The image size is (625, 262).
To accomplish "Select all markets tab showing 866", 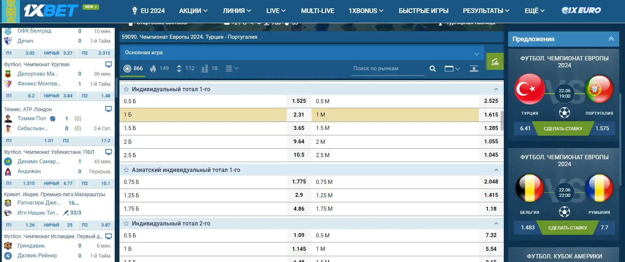I will pyautogui.click(x=133, y=68).
